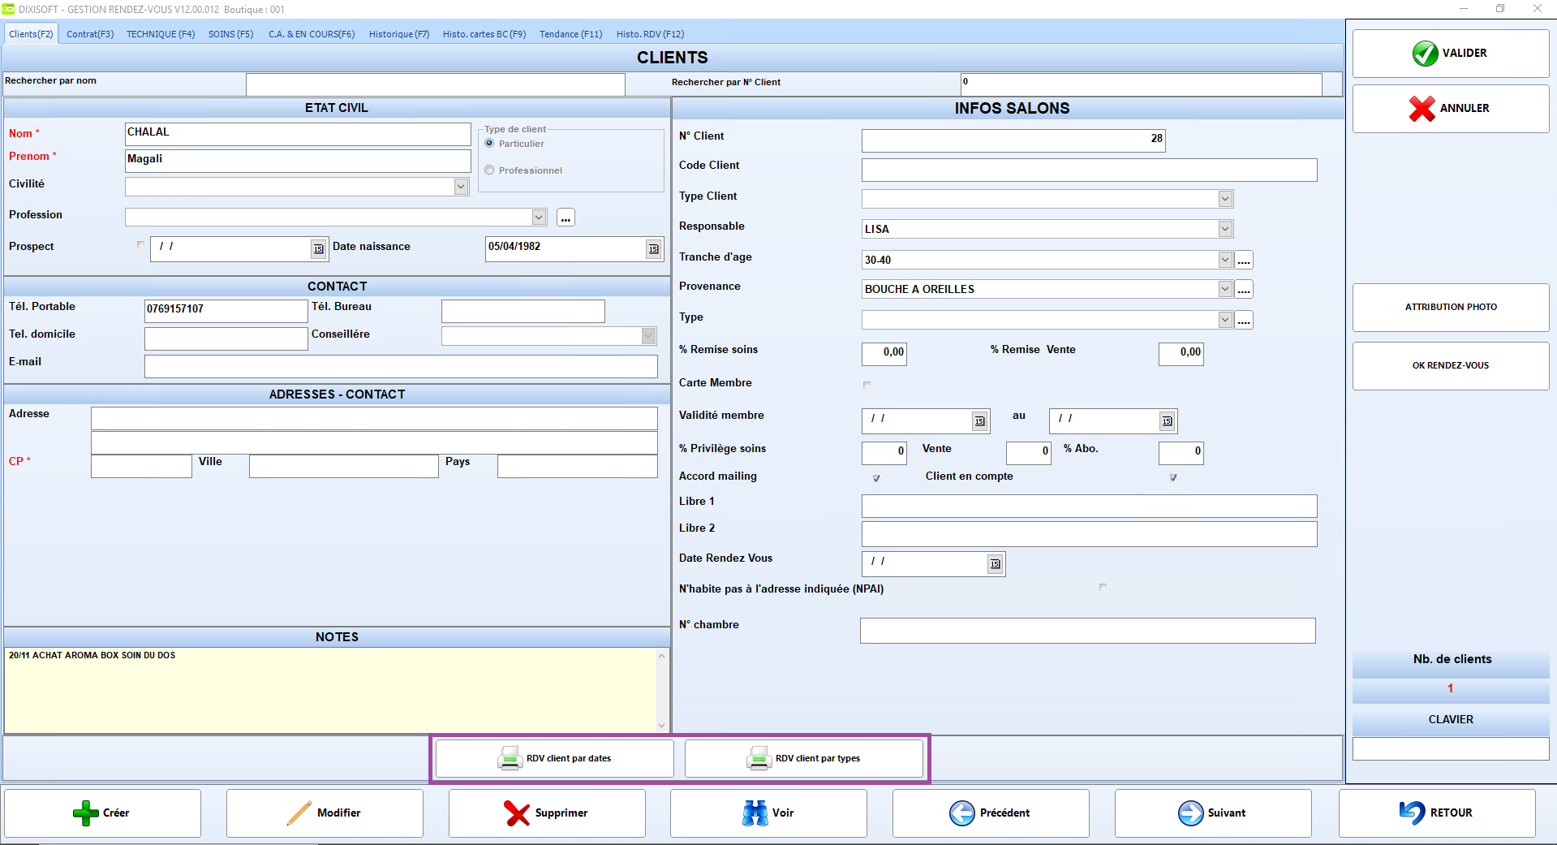
Task: Toggle the Accord mailing checkbox
Action: (876, 478)
